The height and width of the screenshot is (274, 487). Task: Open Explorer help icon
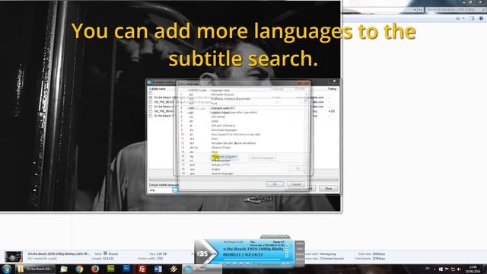click(481, 18)
